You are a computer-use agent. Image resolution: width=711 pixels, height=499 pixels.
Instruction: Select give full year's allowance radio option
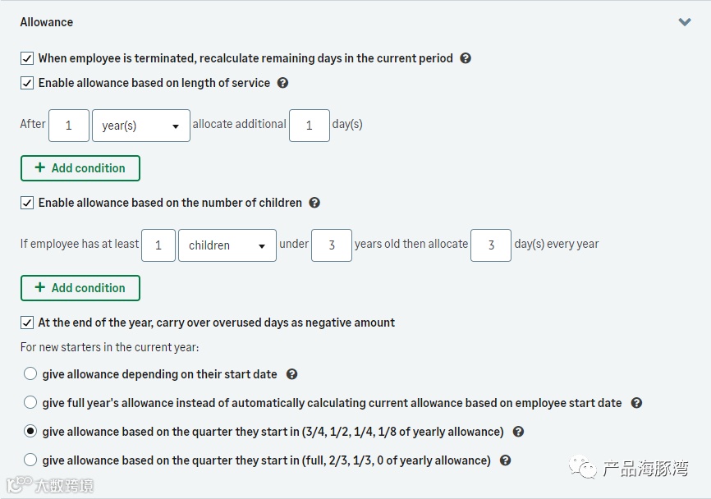(x=30, y=403)
